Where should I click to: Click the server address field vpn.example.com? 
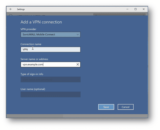pos(49,64)
